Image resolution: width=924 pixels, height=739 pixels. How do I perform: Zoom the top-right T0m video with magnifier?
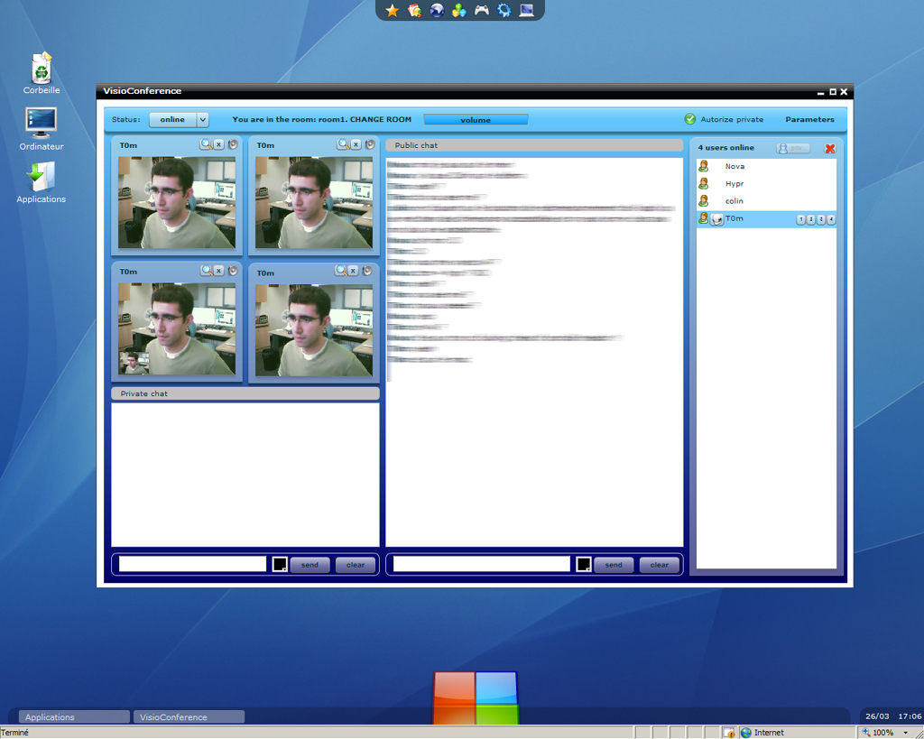[344, 144]
